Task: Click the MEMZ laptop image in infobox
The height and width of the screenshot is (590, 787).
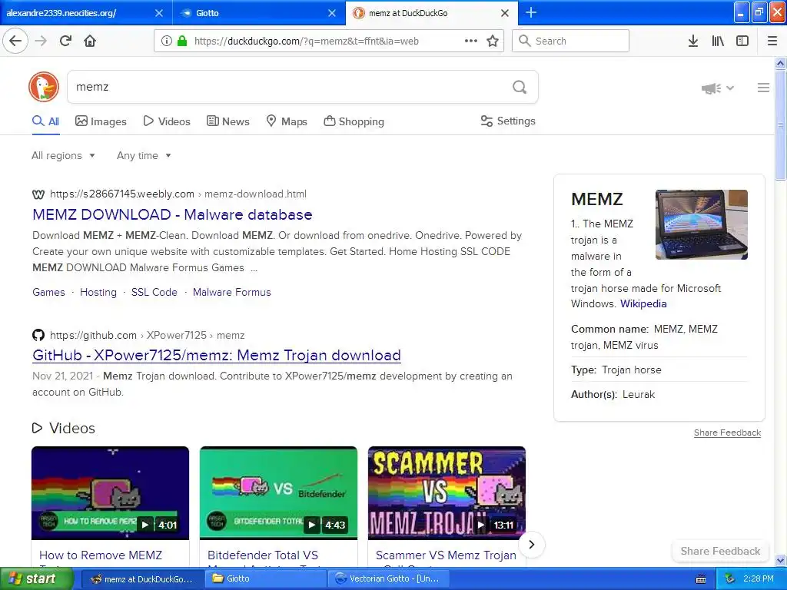Action: (x=702, y=224)
